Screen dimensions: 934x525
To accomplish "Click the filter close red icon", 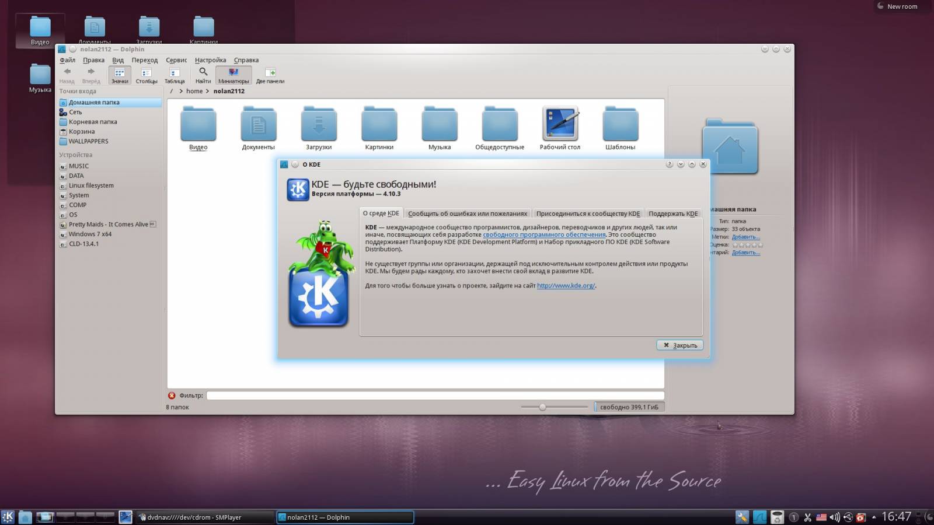I will 172,395.
